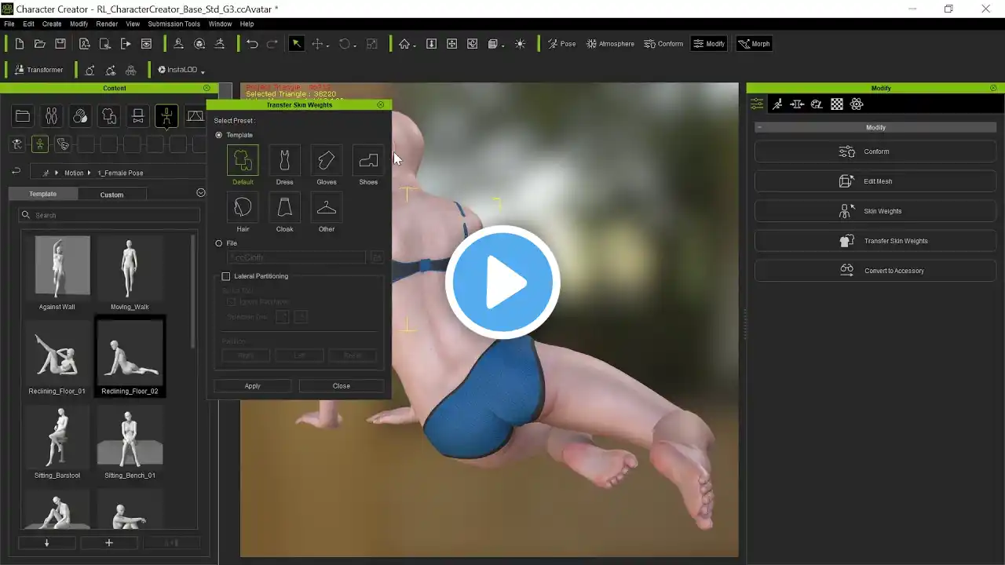
Task: Collapse the Modify section expander
Action: [x=759, y=127]
